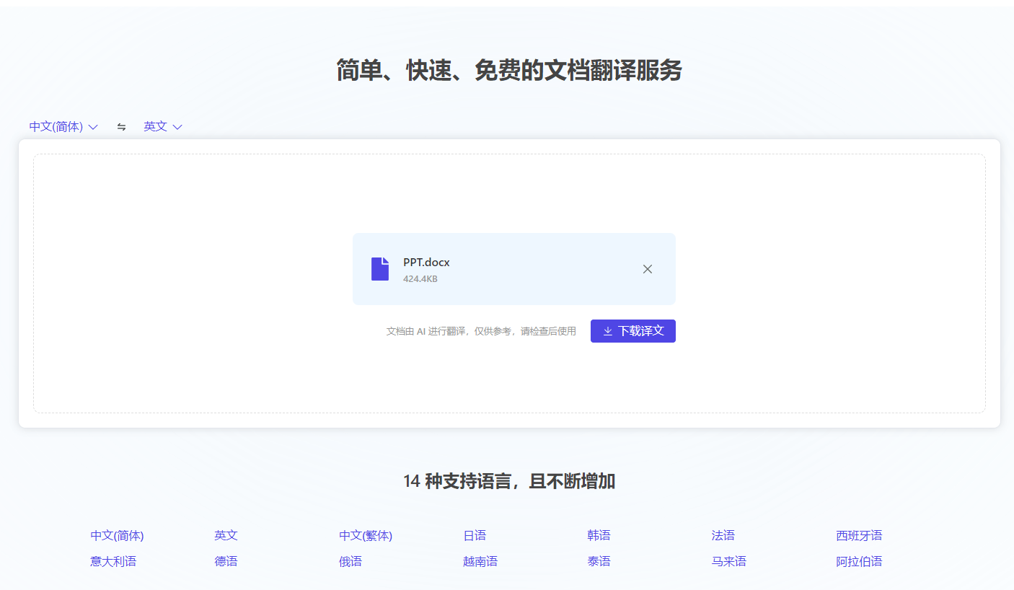The image size is (1014, 590).
Task: Click the dashed upload dropzone area
Action: tap(216, 202)
